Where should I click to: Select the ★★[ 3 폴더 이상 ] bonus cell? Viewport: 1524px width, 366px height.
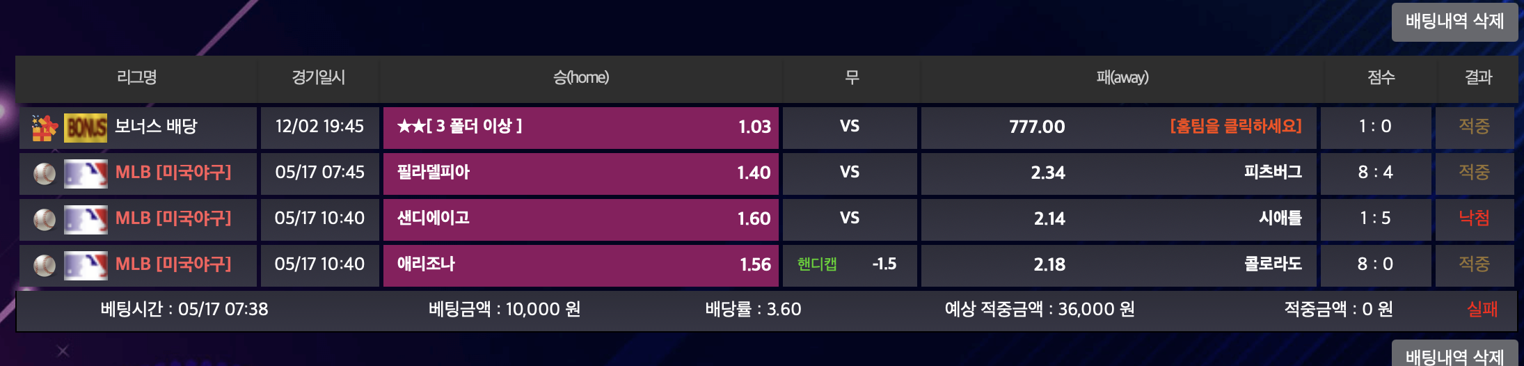click(x=580, y=127)
